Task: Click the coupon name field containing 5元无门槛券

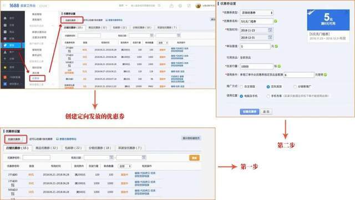Action: (256, 21)
